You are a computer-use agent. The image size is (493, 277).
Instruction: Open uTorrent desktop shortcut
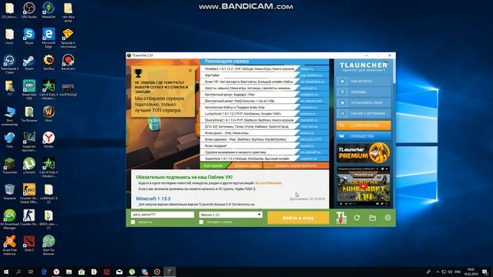[x=29, y=166]
